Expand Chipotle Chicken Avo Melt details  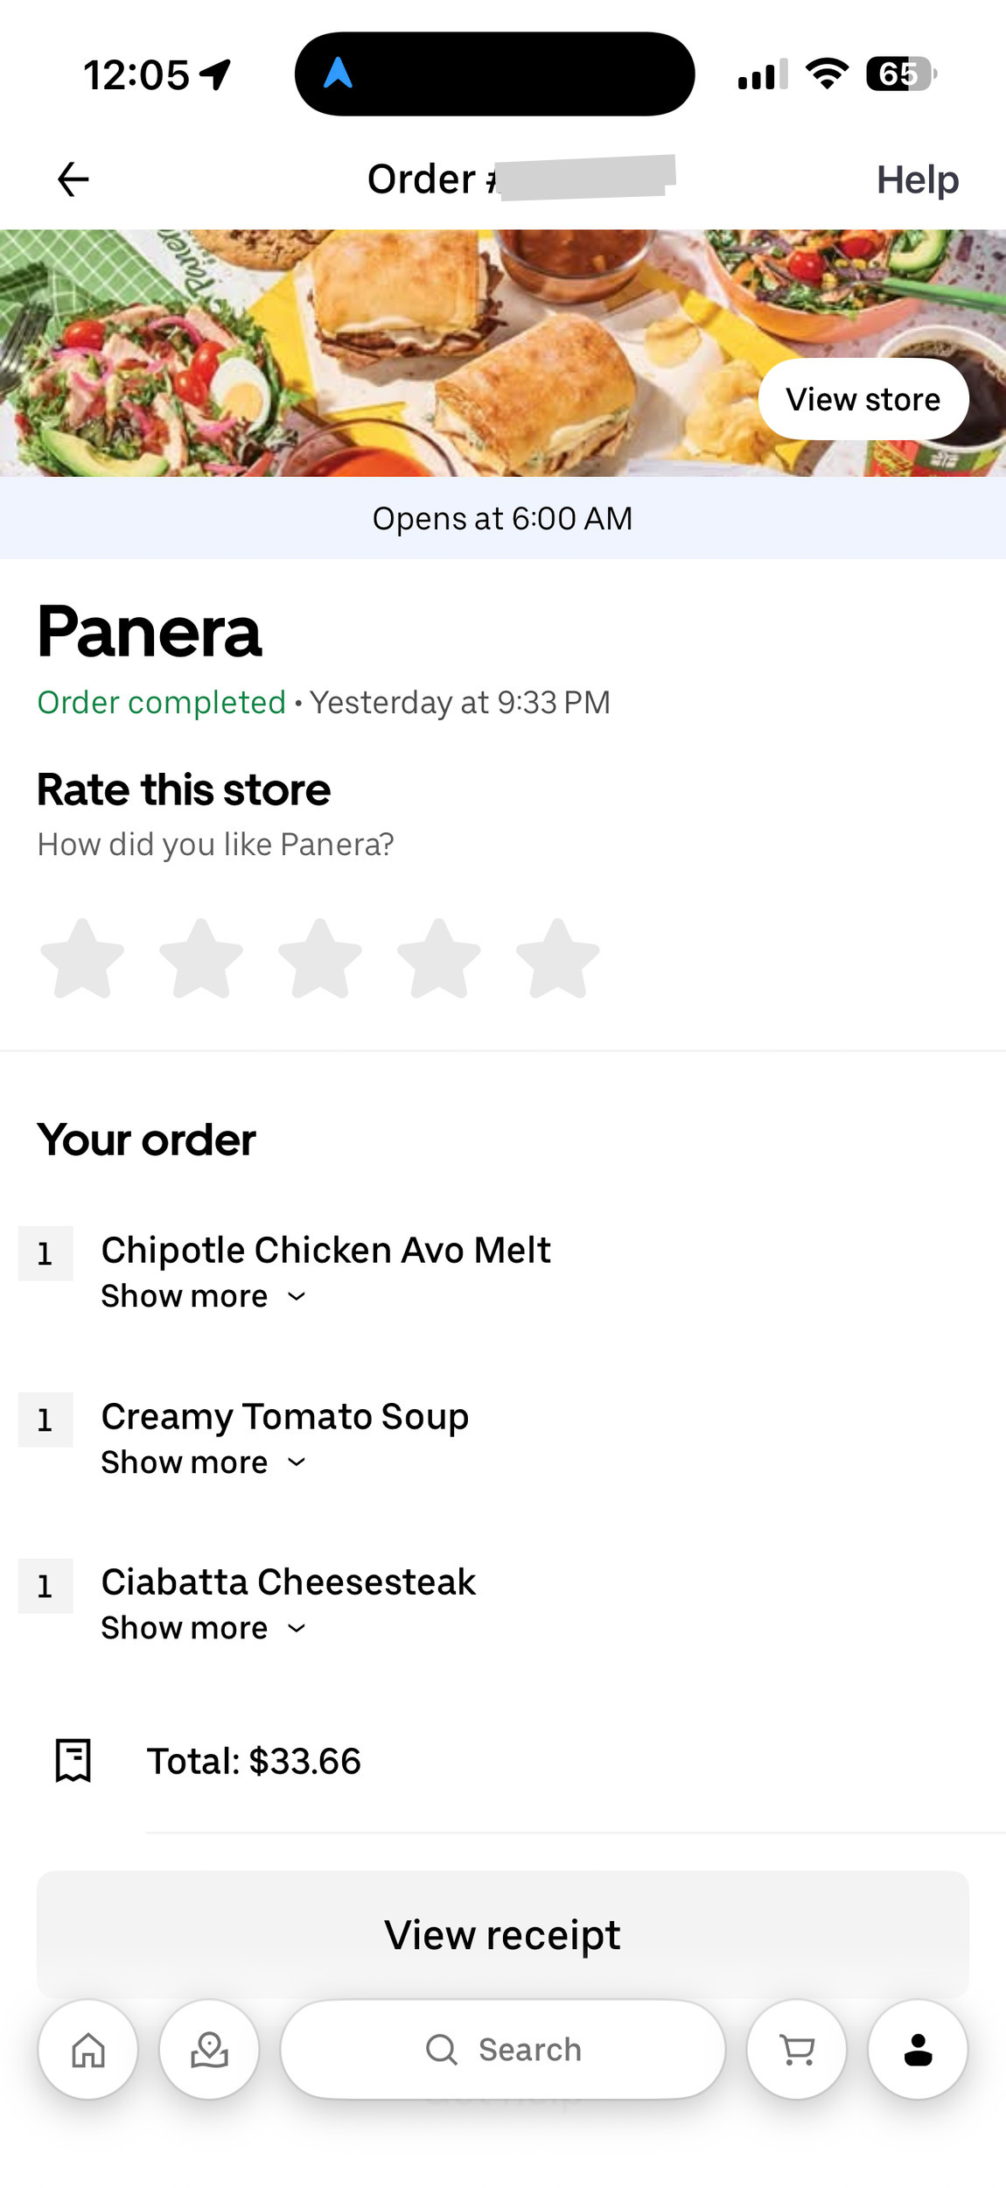[x=204, y=1296]
